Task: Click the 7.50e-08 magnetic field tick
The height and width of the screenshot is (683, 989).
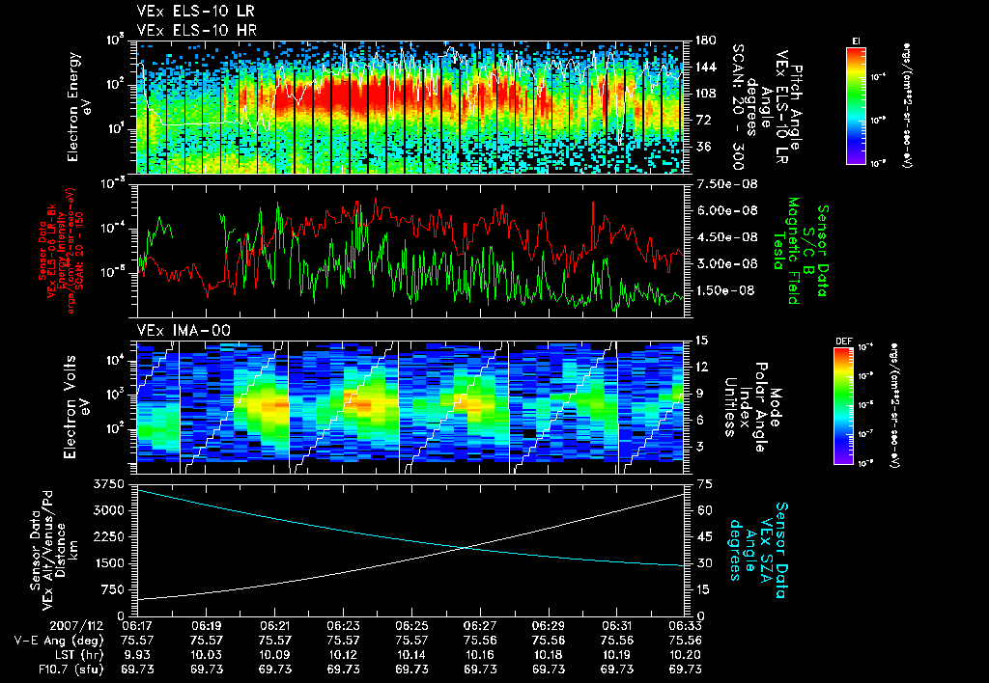Action: [725, 184]
